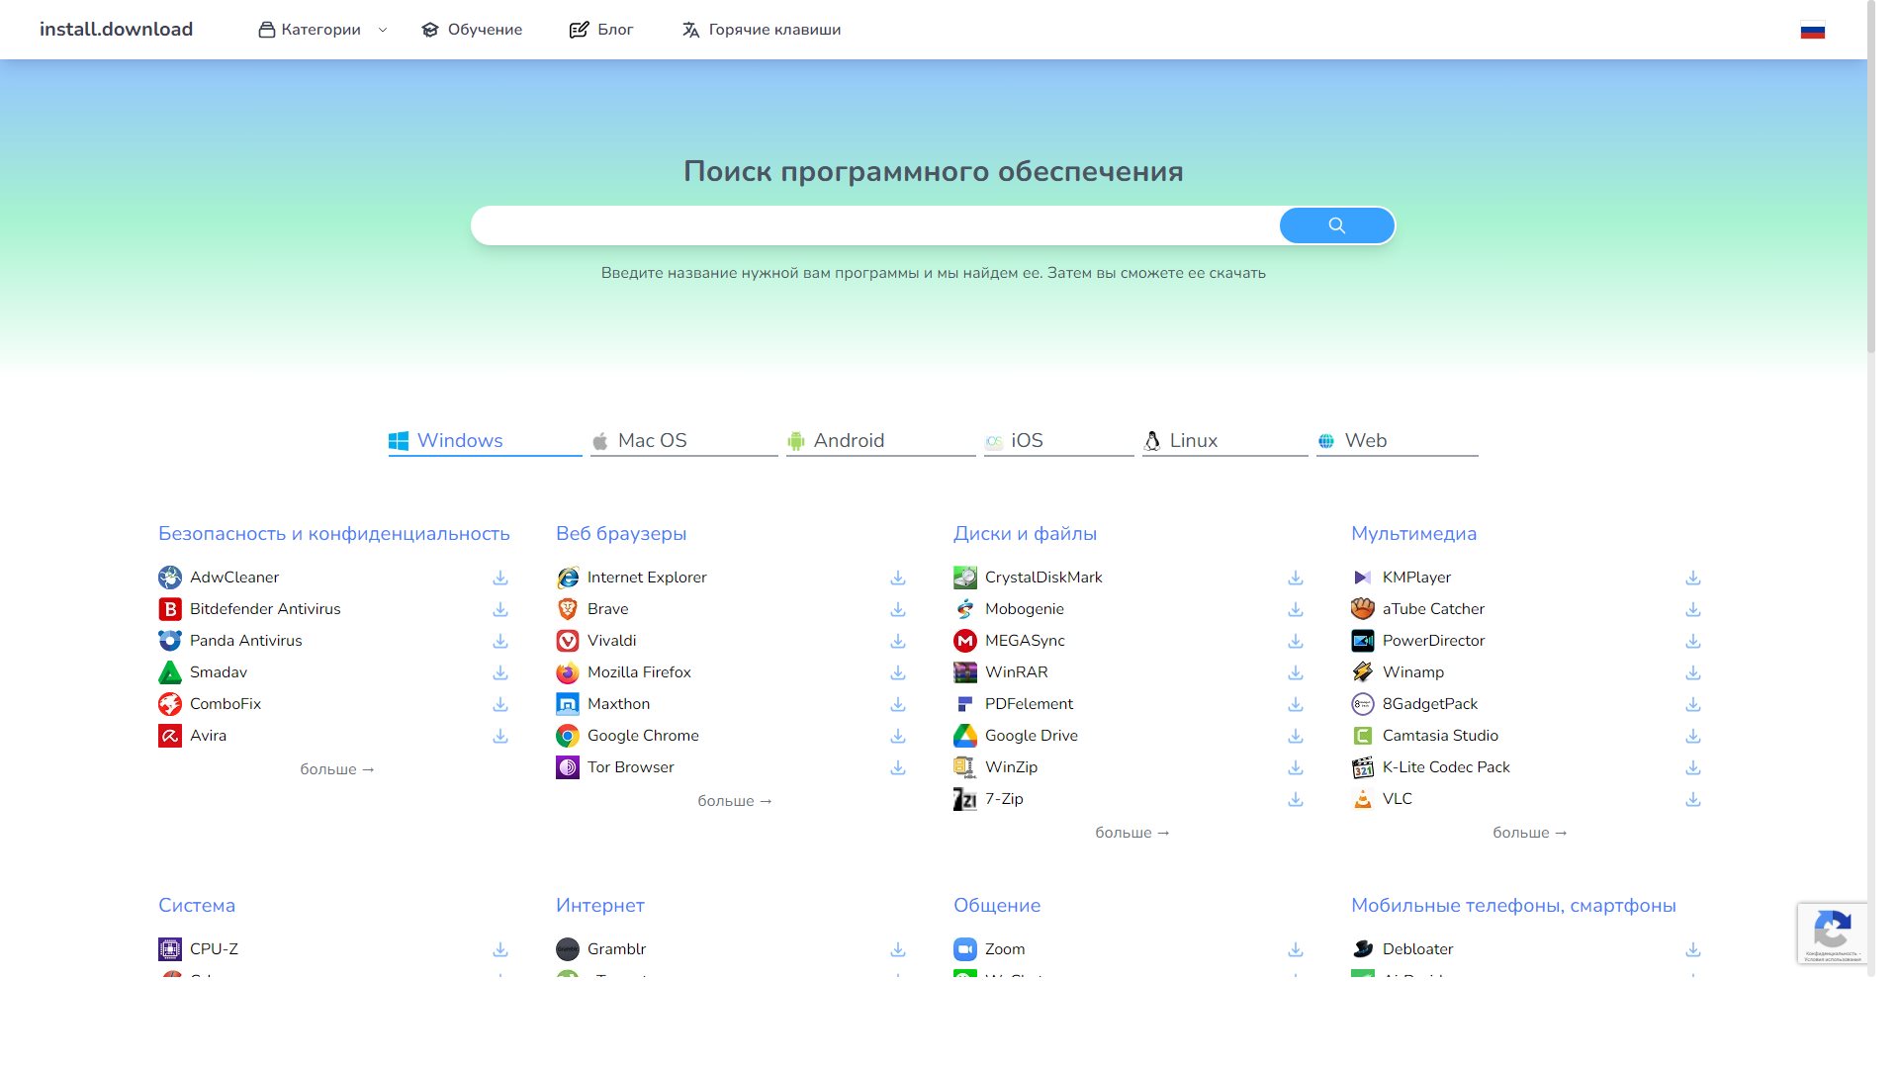The height and width of the screenshot is (1068, 1899).
Task: Show more Диски и файлы programs
Action: coord(1131,833)
